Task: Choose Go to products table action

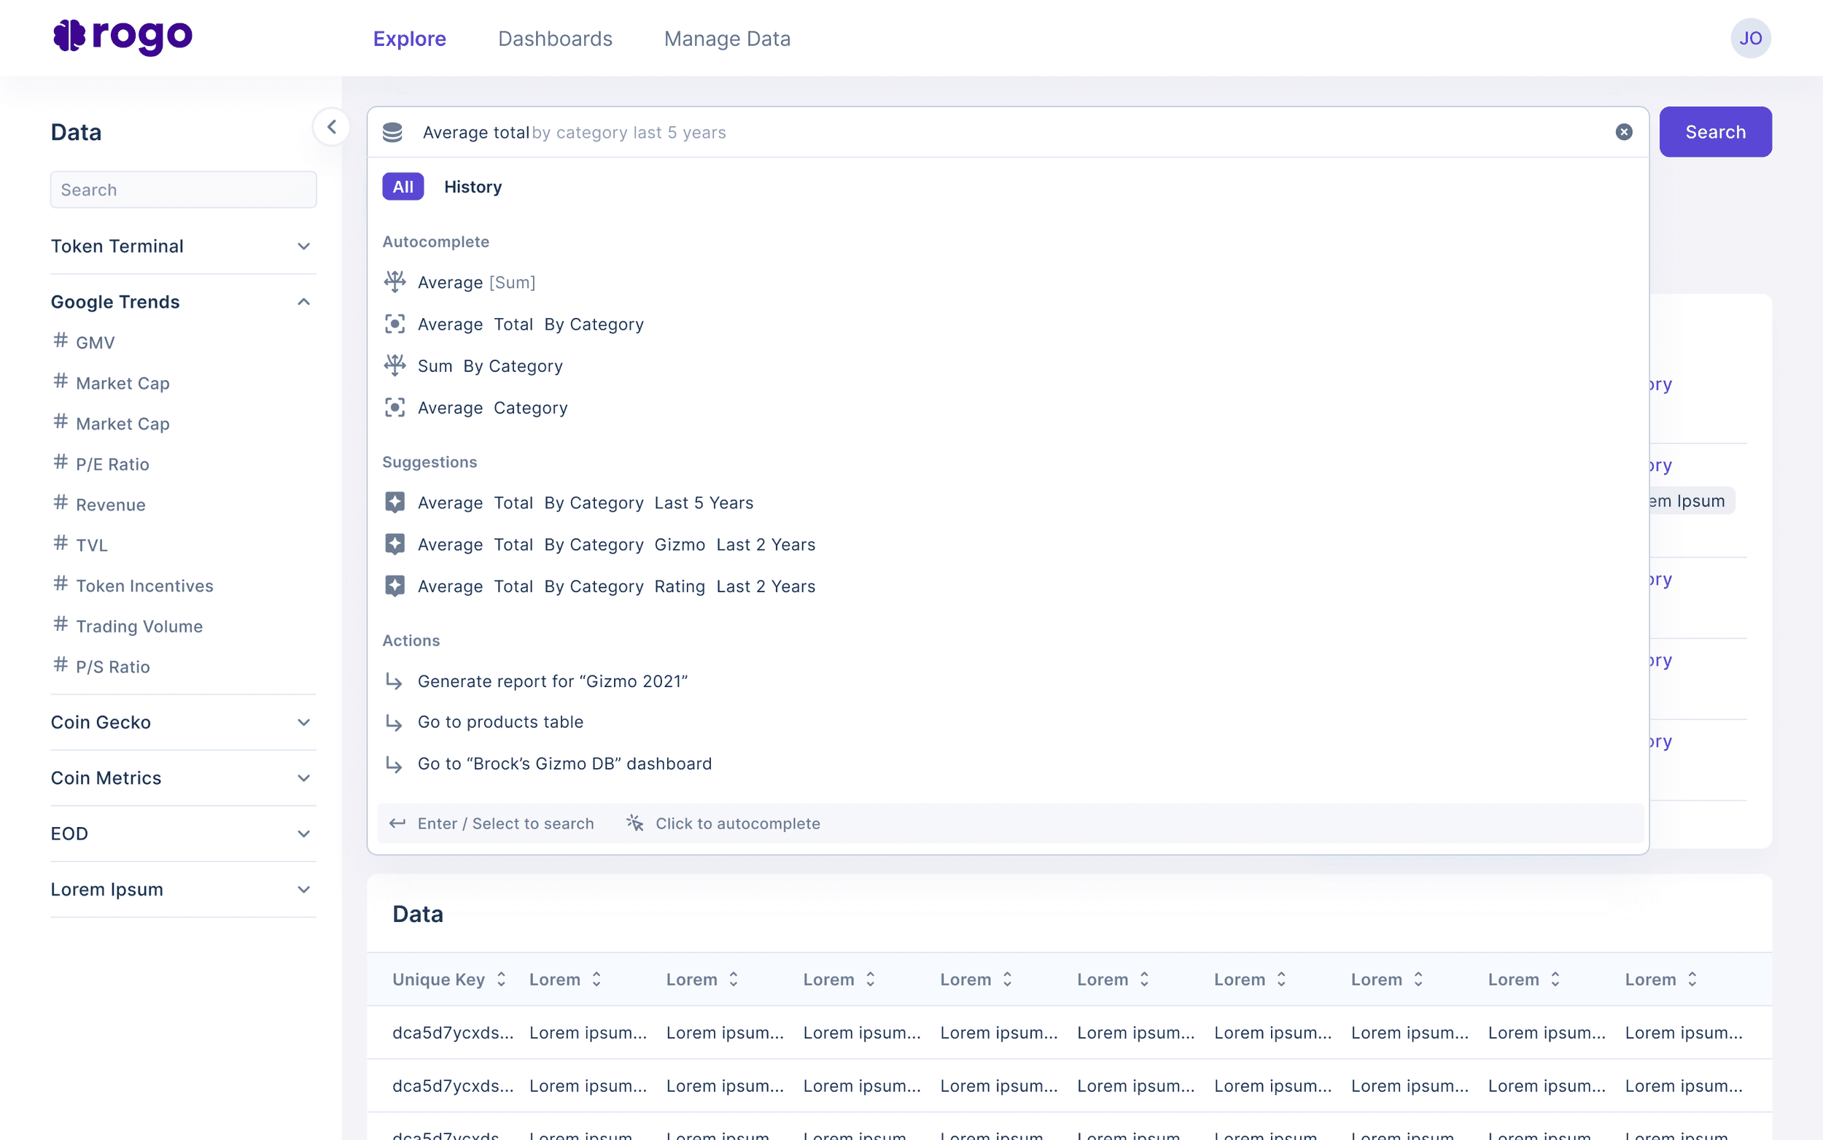Action: click(500, 721)
